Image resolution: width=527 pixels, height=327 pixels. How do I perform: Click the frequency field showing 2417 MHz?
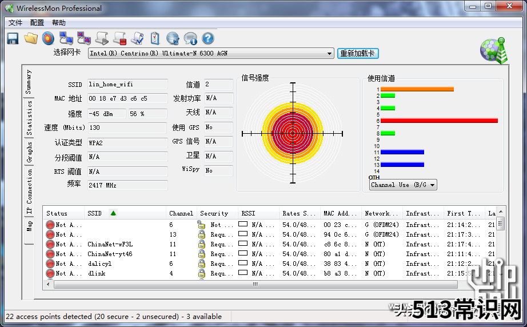[127, 185]
